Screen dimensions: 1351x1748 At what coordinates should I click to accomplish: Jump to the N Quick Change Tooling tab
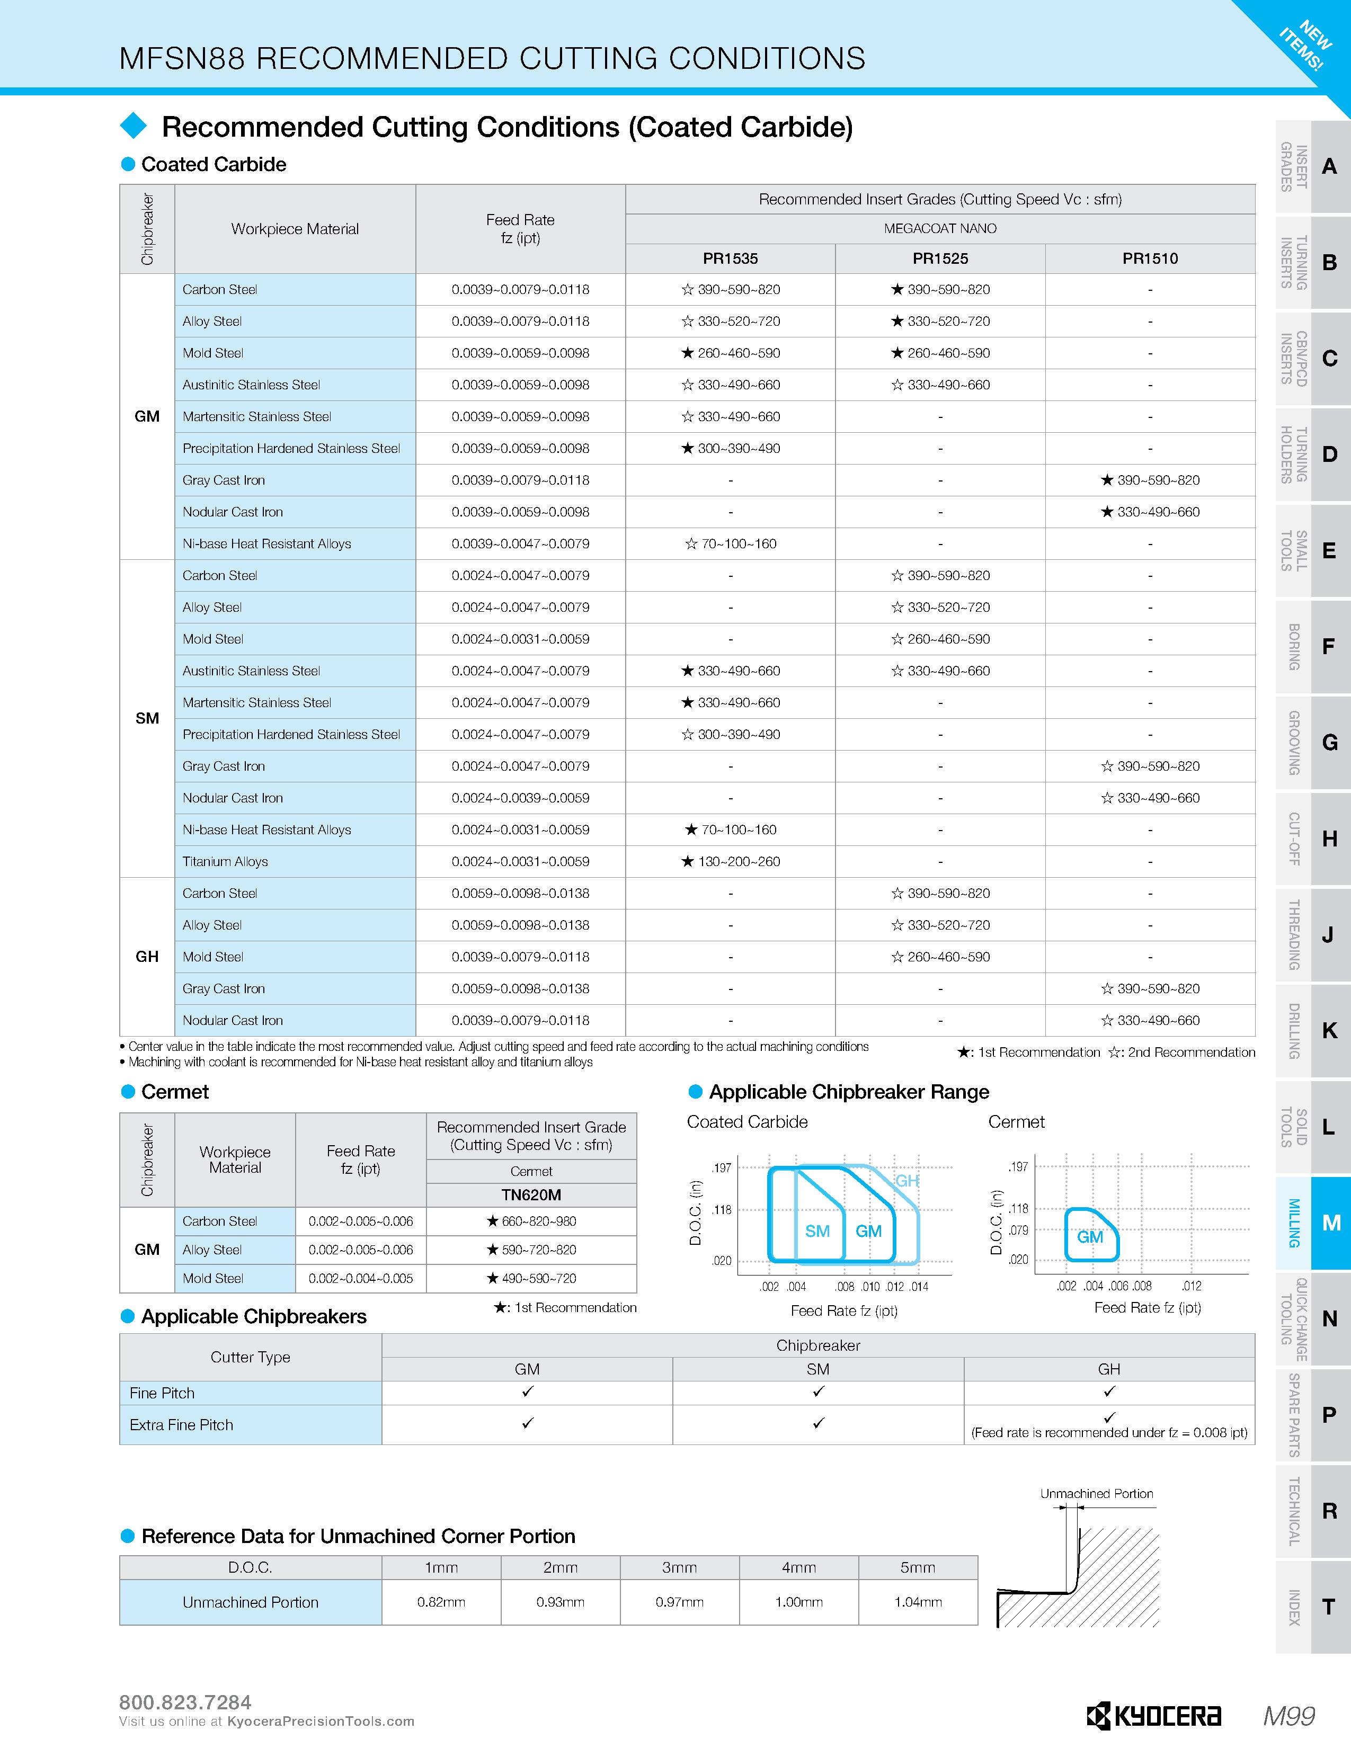coord(1312,1319)
